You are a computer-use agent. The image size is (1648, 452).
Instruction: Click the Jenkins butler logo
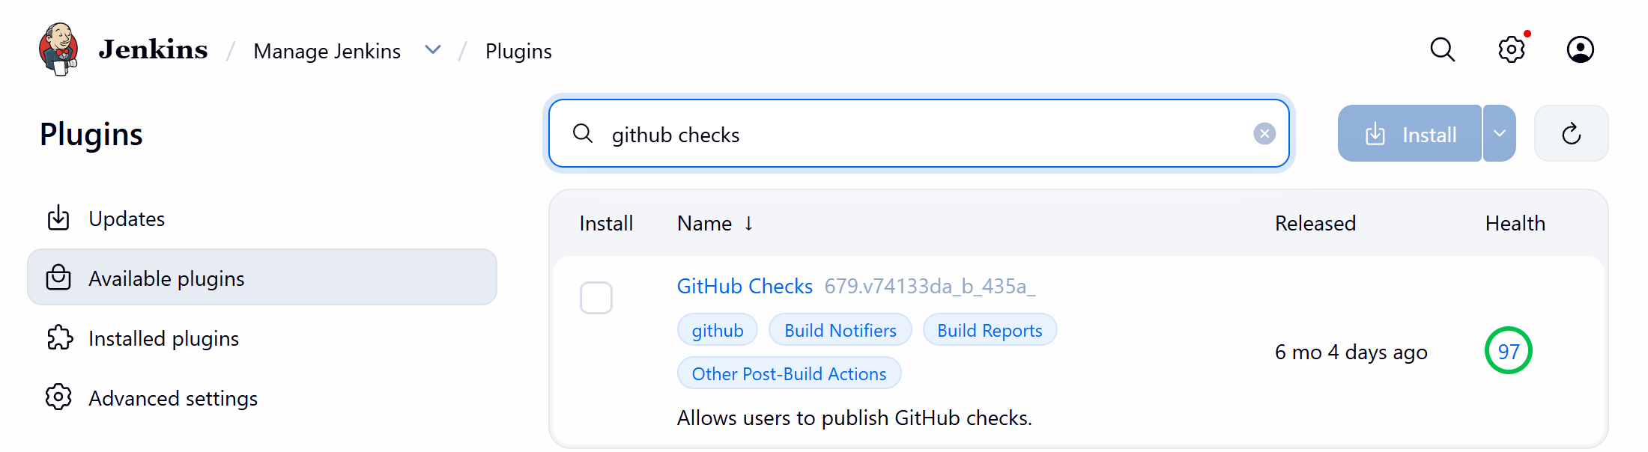(59, 49)
